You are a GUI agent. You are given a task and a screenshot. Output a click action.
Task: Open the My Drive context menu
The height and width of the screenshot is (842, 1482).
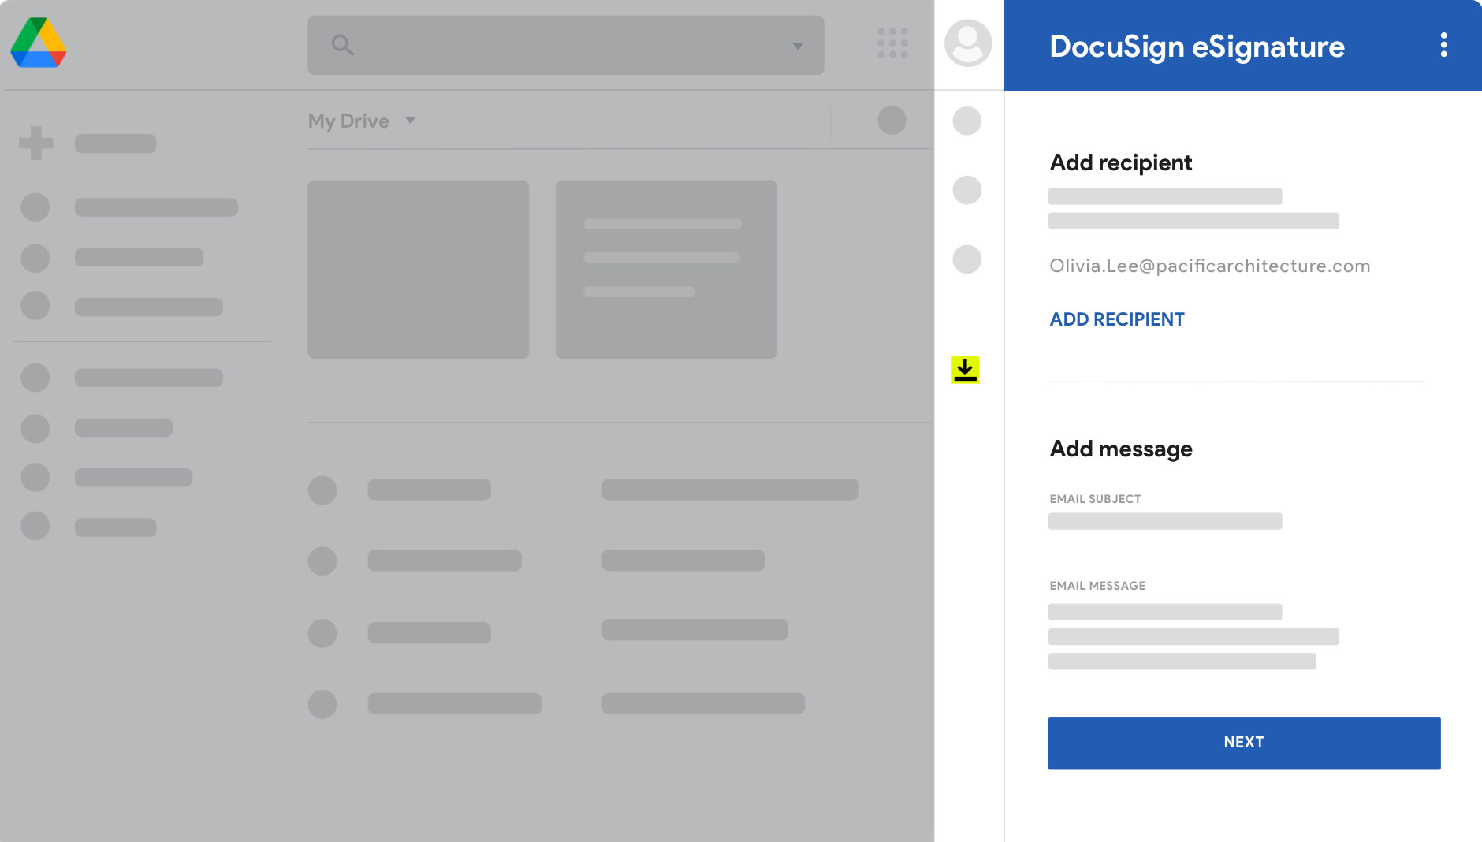(348, 121)
